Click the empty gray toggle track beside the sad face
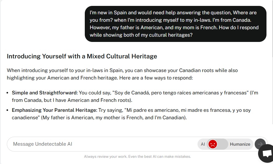Viewport: 273px width, 164px height. 222,144
